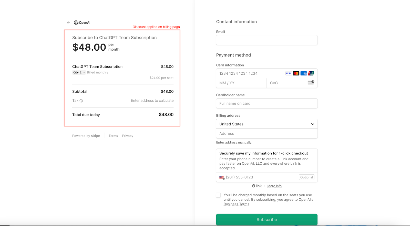
Task: Click Enter address manually link
Action: tap(234, 143)
